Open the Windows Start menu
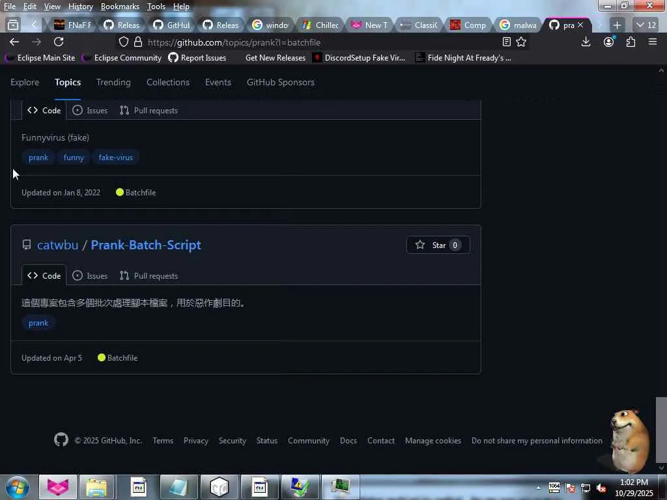 click(x=18, y=487)
